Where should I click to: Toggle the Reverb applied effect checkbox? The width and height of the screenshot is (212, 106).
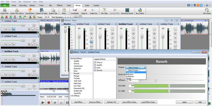click(95, 70)
